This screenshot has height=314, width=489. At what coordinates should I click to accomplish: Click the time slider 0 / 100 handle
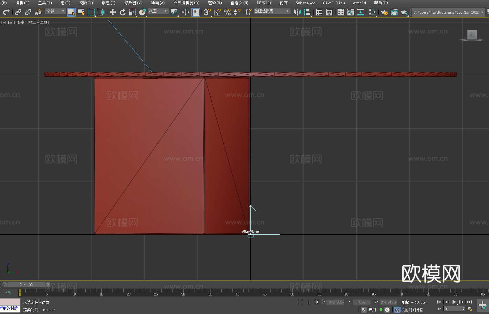(26, 285)
